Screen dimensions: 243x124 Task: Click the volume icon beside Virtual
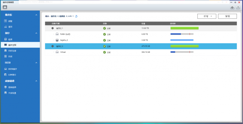click(x=57, y=52)
